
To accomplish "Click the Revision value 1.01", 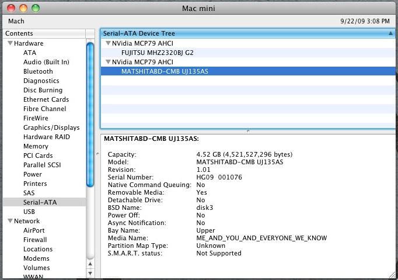I will point(203,170).
